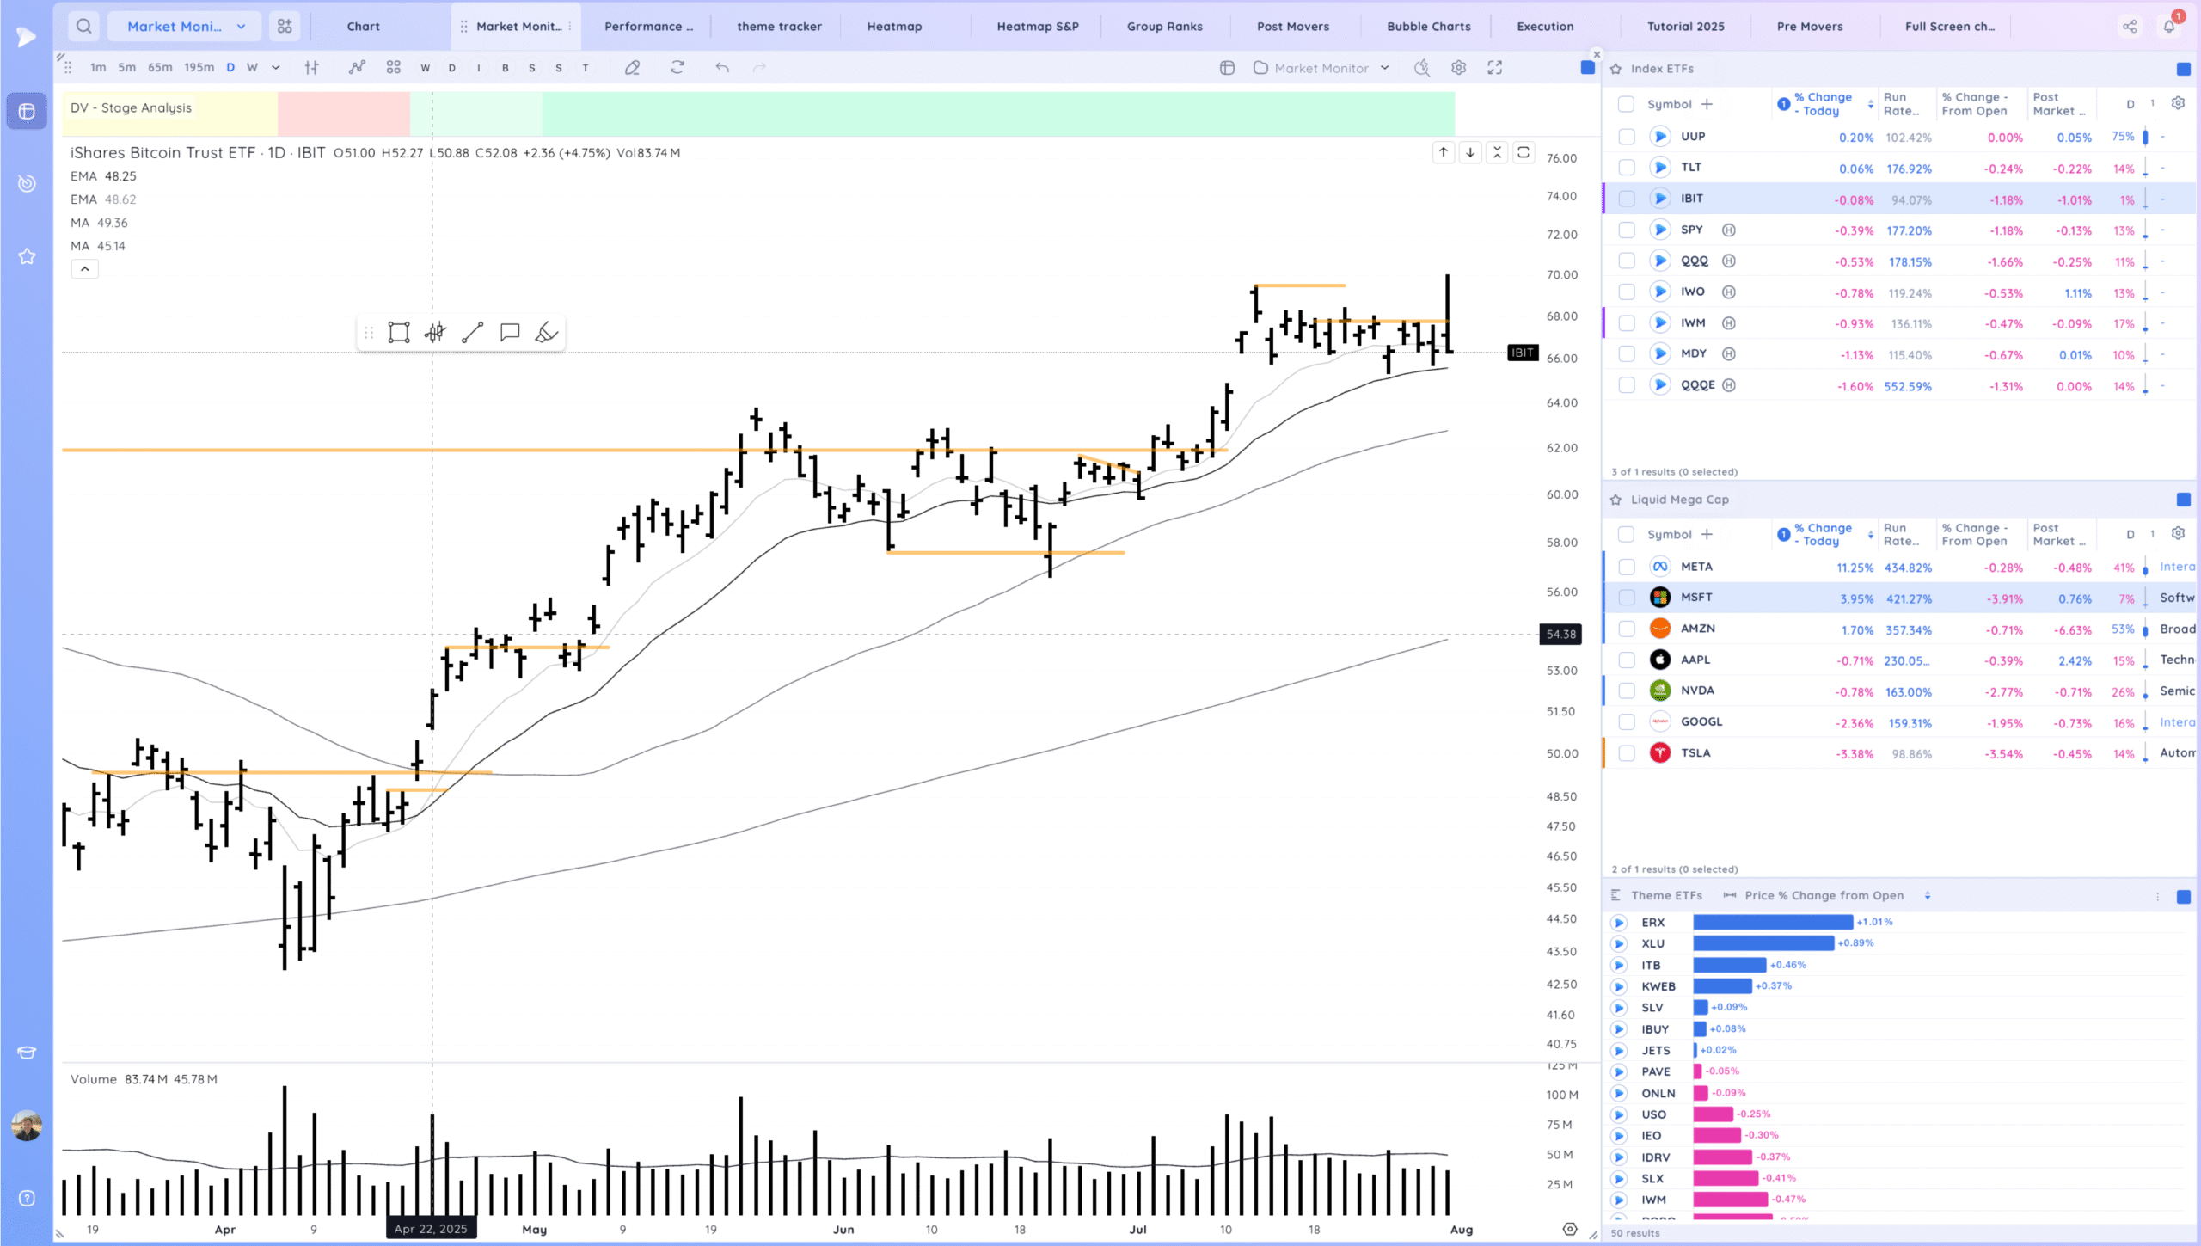Select the drawing pencil icon

(x=632, y=67)
